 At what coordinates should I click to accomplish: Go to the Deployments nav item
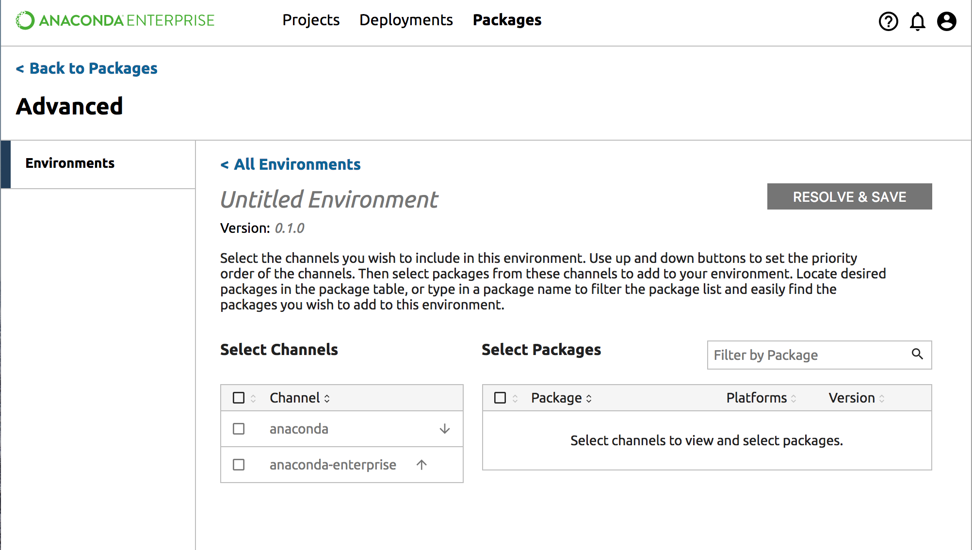(406, 20)
